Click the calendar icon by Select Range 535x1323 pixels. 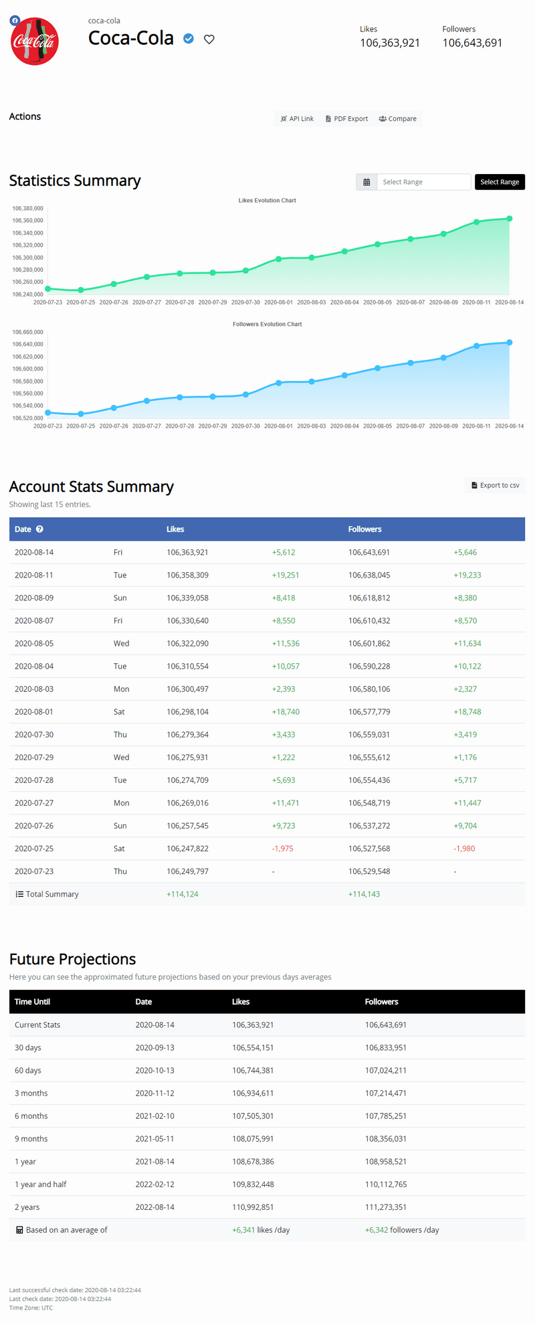(x=366, y=182)
